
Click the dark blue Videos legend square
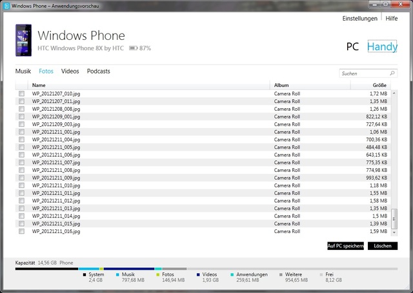[198, 274]
